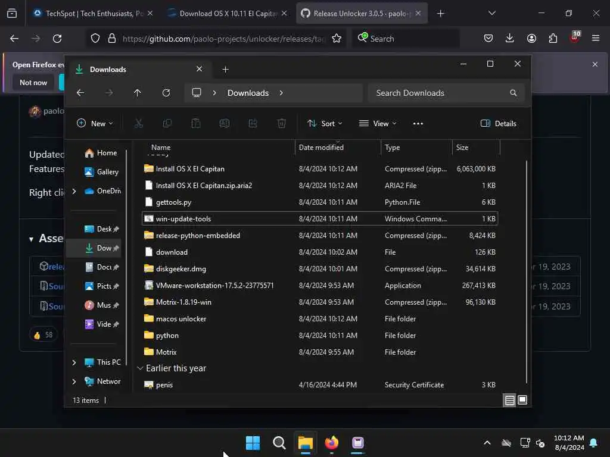Screen dimensions: 610x457
Task: Click File Explorer taskbar icon
Action: (306, 443)
